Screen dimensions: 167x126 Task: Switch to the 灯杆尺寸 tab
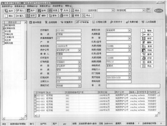(x=116, y=22)
